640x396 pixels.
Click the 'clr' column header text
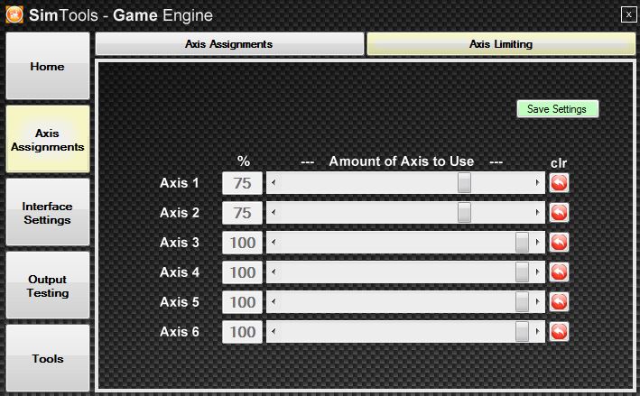pyautogui.click(x=559, y=163)
